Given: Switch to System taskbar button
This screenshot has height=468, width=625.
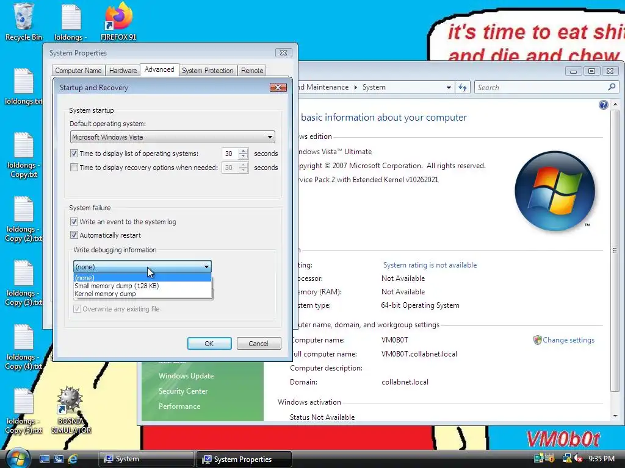Looking at the screenshot, I should point(146,459).
